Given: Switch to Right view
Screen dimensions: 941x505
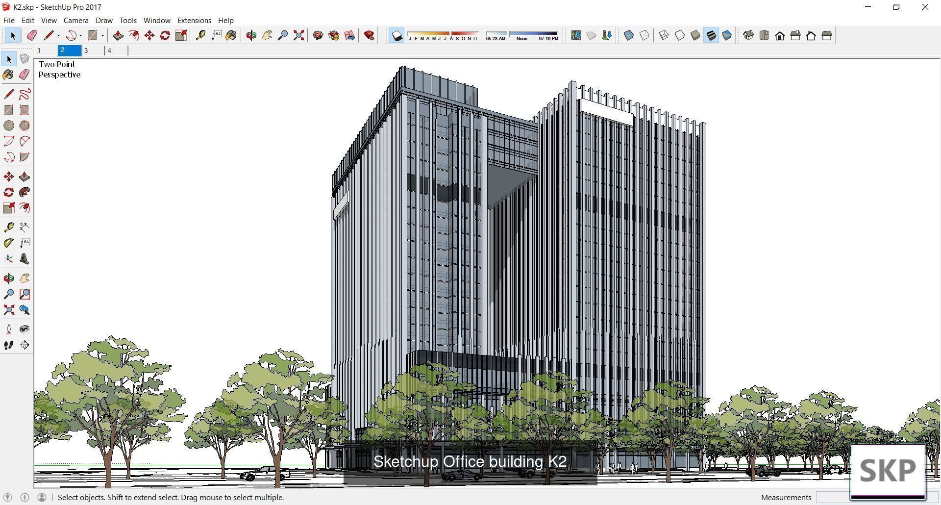Looking at the screenshot, I should tap(795, 35).
